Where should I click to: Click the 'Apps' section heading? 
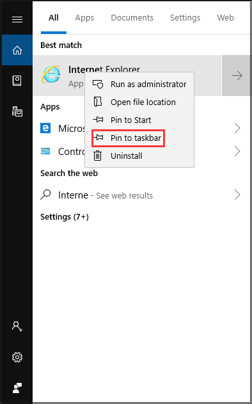50,107
